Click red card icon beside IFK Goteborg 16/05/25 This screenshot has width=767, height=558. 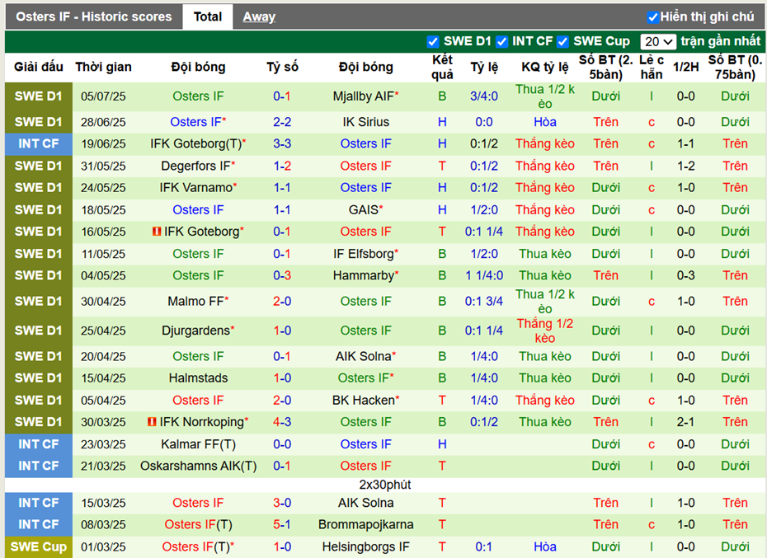point(157,232)
